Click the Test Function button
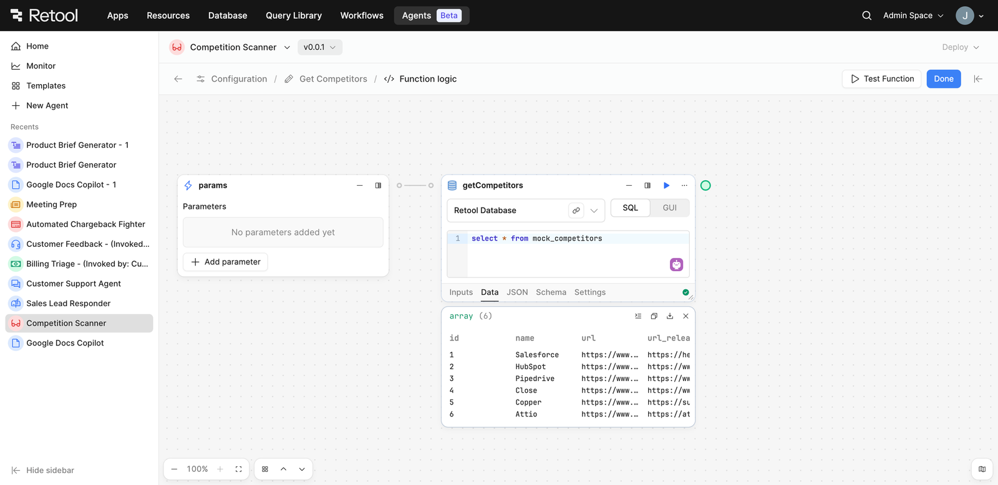Image resolution: width=998 pixels, height=485 pixels. click(x=881, y=79)
